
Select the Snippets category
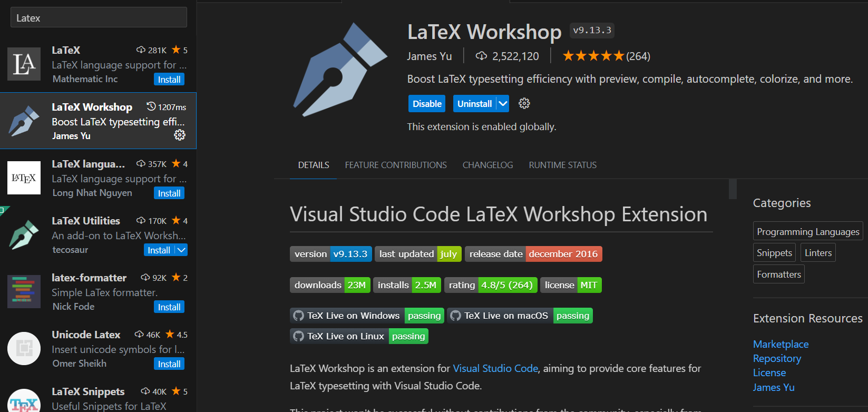tap(774, 253)
